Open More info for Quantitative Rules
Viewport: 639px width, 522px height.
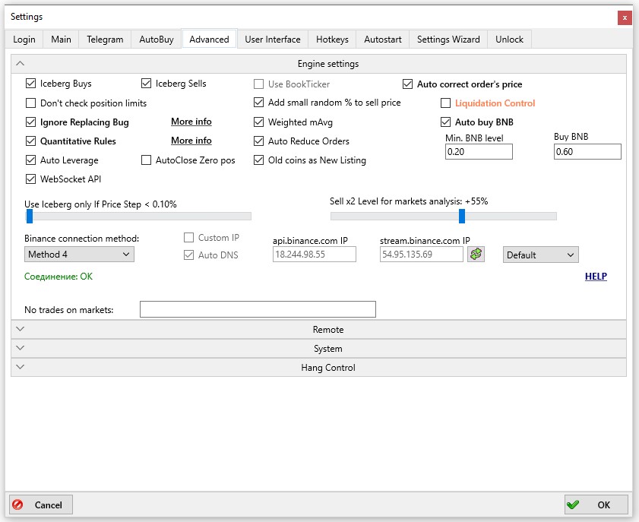[x=191, y=141]
